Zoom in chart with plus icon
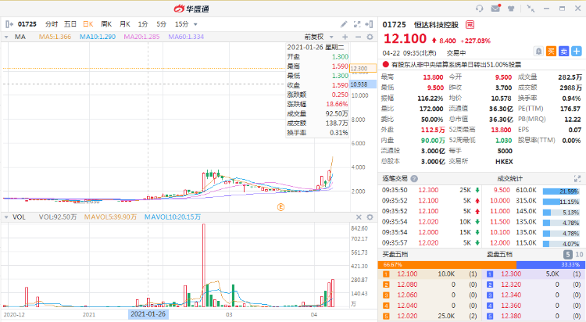The width and height of the screenshot is (586, 322). 345,37
